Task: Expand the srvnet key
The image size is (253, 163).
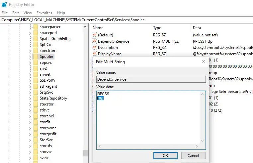Action: 30,75
